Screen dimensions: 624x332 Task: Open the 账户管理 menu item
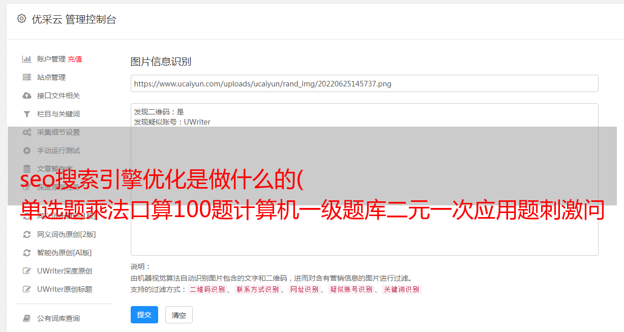pos(51,59)
